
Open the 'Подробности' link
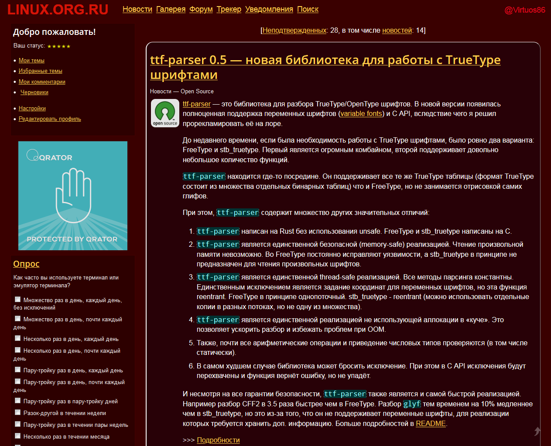tap(219, 440)
